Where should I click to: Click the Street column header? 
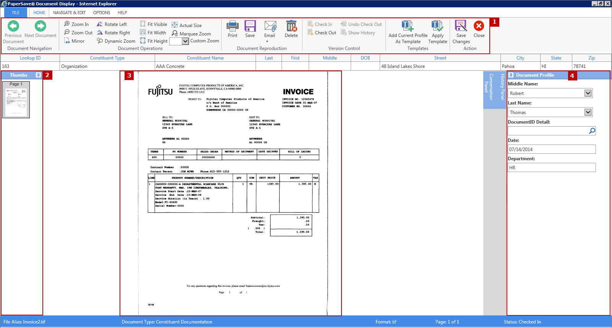click(440, 58)
